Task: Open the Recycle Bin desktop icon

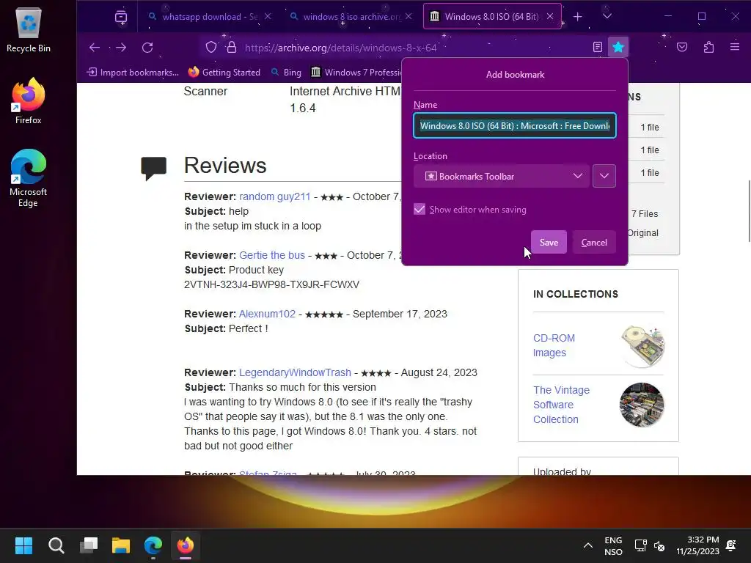Action: click(x=29, y=30)
